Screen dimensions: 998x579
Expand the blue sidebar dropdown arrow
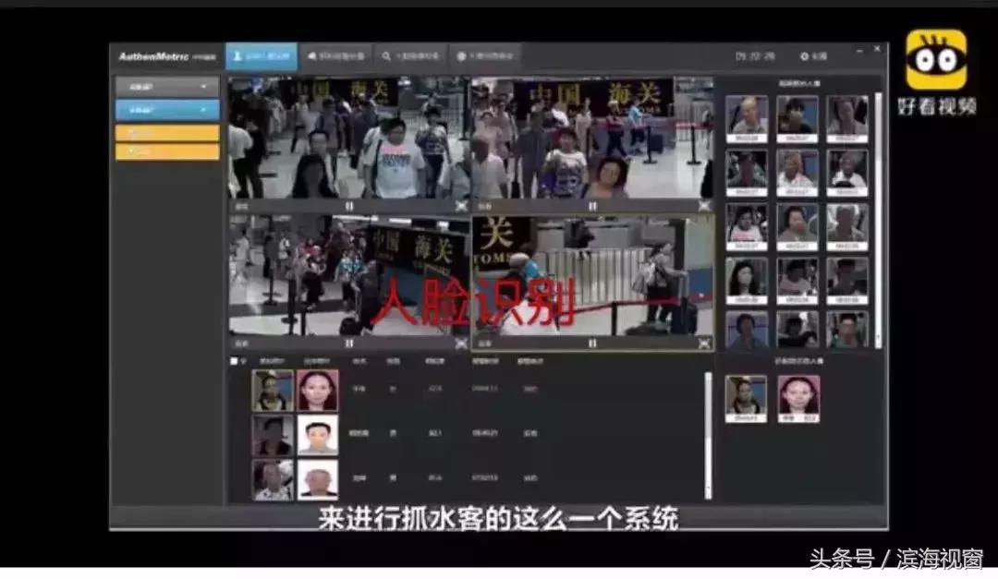point(205,109)
